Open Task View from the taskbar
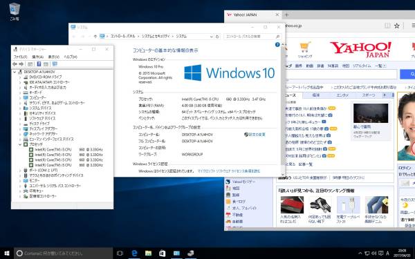This screenshot has width=415, height=259. 120,253
